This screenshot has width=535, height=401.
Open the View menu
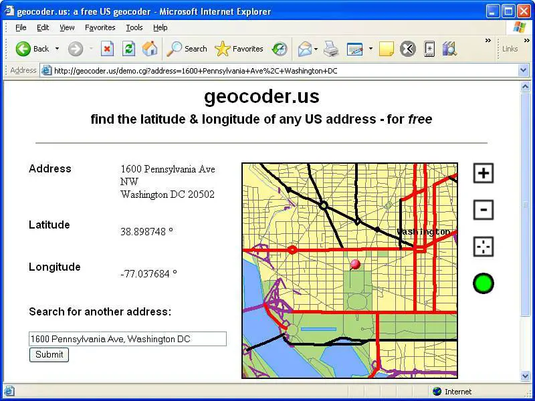coord(67,27)
